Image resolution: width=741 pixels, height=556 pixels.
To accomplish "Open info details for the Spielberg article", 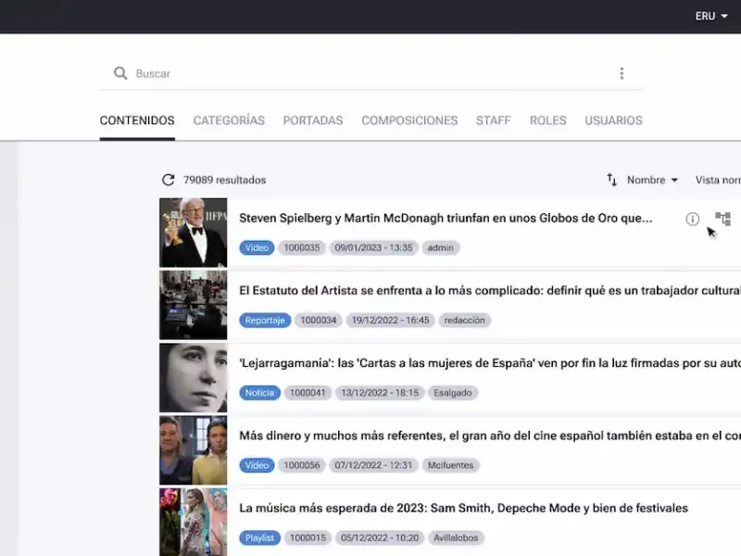I will [x=692, y=219].
